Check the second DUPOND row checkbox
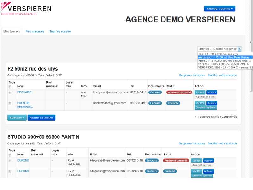This screenshot has height=190, width=253. (10, 172)
